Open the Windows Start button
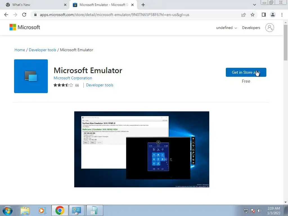 tap(8, 210)
